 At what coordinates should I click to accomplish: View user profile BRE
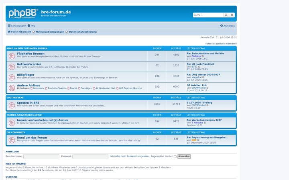click(x=194, y=140)
